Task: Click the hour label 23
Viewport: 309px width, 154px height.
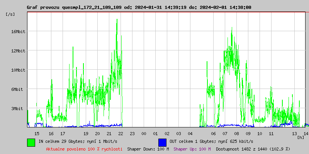Action: point(132,134)
